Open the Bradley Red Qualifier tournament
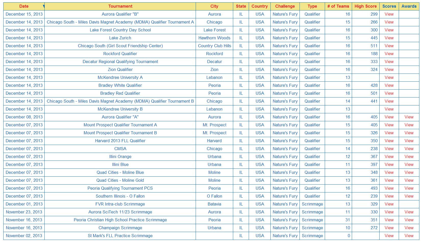 point(120,93)
